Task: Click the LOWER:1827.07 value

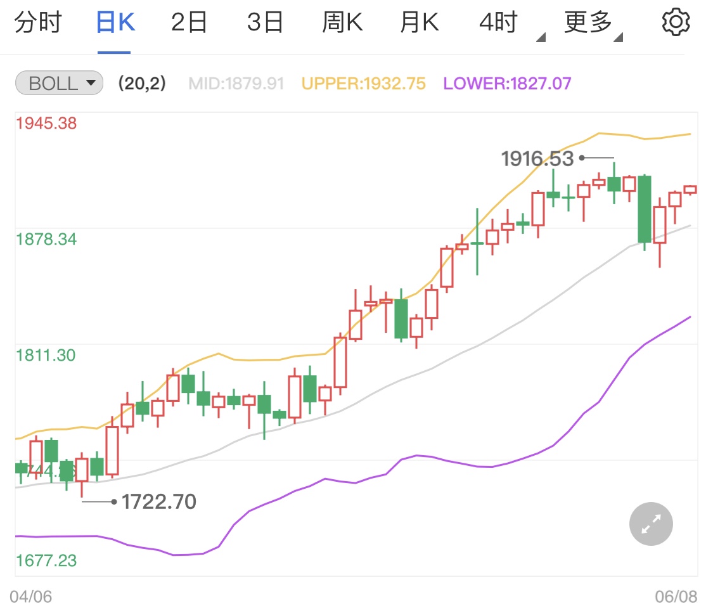Action: point(508,84)
